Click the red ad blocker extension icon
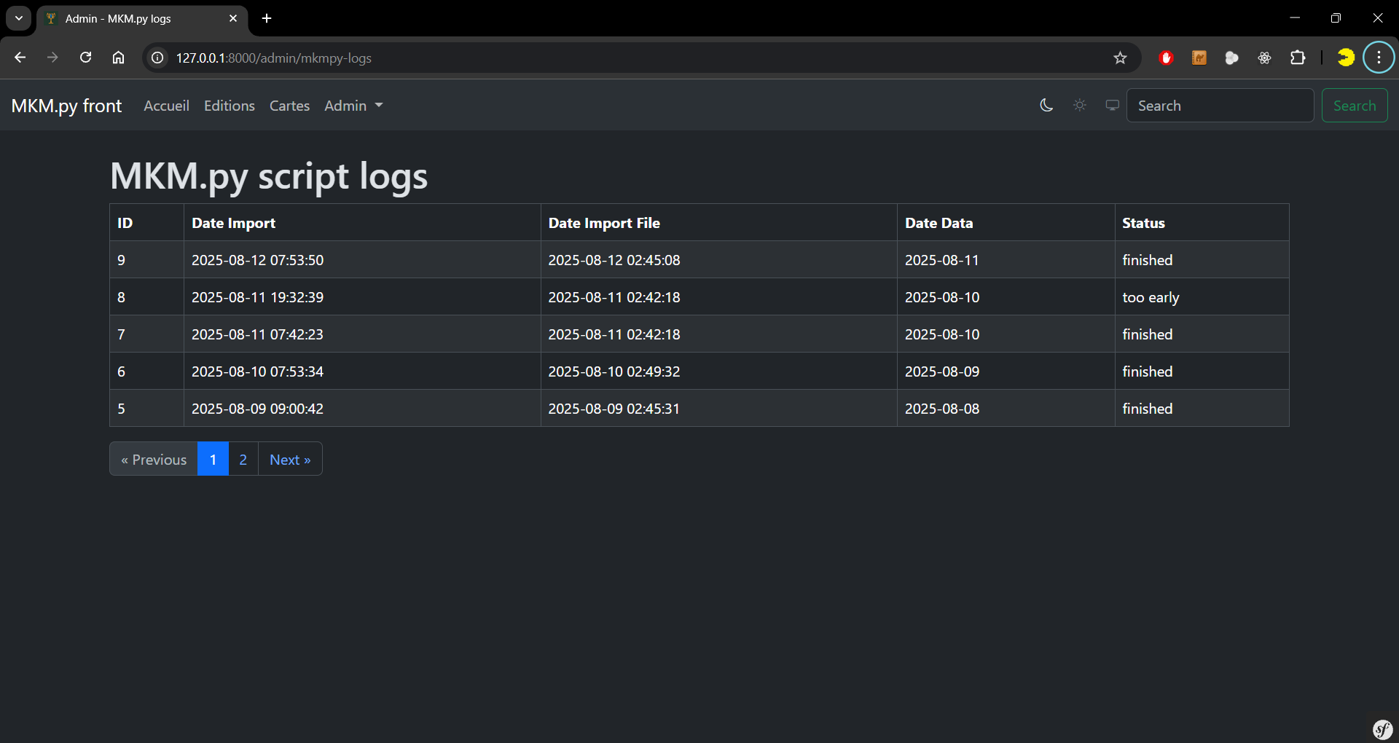 pos(1166,58)
